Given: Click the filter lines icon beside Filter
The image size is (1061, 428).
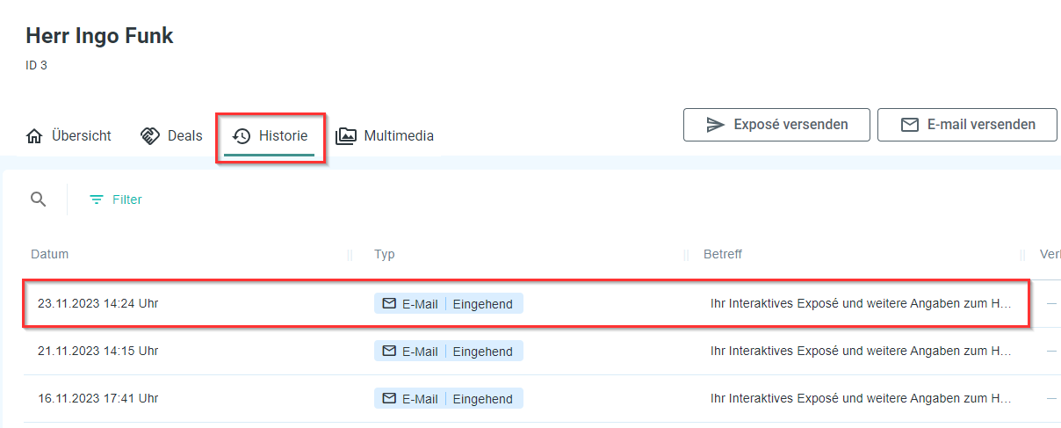Looking at the screenshot, I should (x=97, y=199).
